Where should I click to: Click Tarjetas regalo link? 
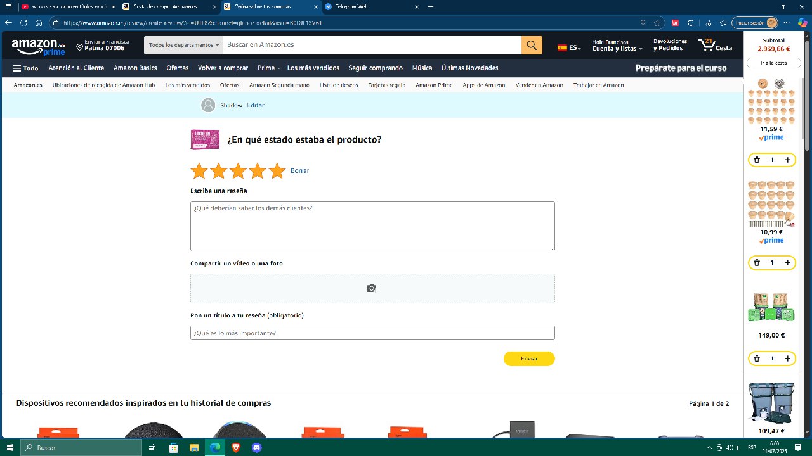coord(387,85)
